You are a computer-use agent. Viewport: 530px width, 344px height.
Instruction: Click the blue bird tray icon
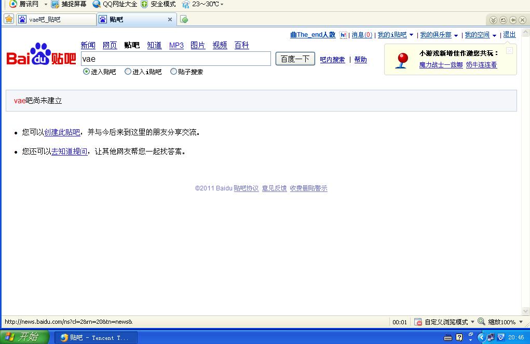(x=501, y=337)
